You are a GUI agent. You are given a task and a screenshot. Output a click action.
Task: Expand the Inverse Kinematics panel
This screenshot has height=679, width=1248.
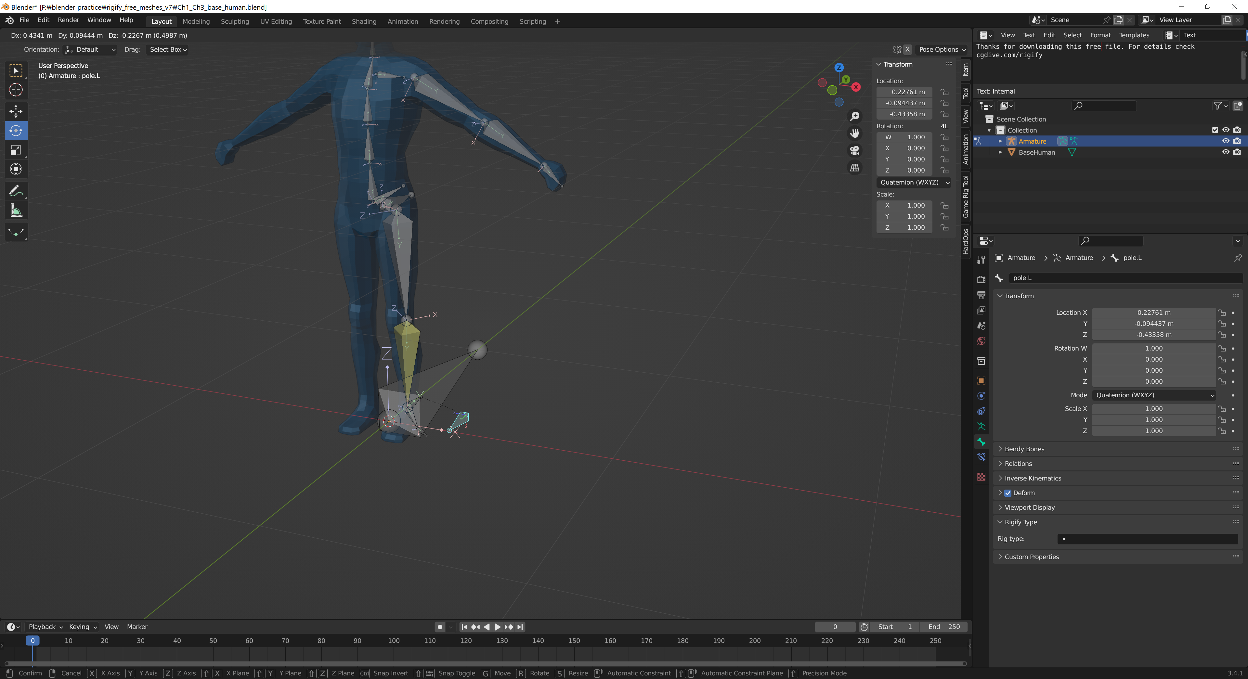pyautogui.click(x=1033, y=478)
